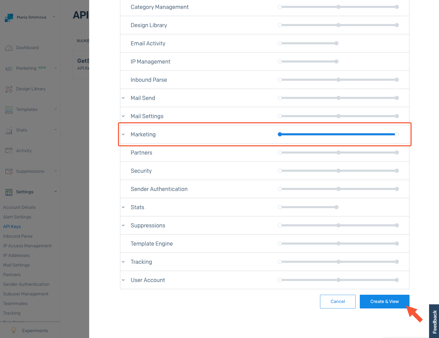Go to Subuser Management settings page
The width and height of the screenshot is (439, 338).
[26, 294]
